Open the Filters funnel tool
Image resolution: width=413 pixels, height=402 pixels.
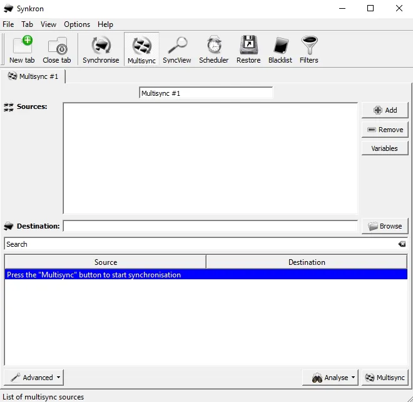click(x=309, y=49)
